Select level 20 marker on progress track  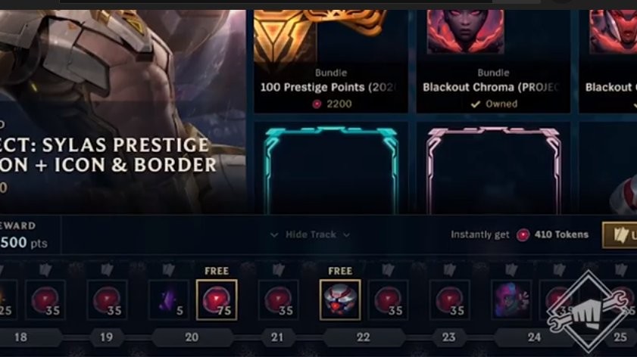pos(192,337)
